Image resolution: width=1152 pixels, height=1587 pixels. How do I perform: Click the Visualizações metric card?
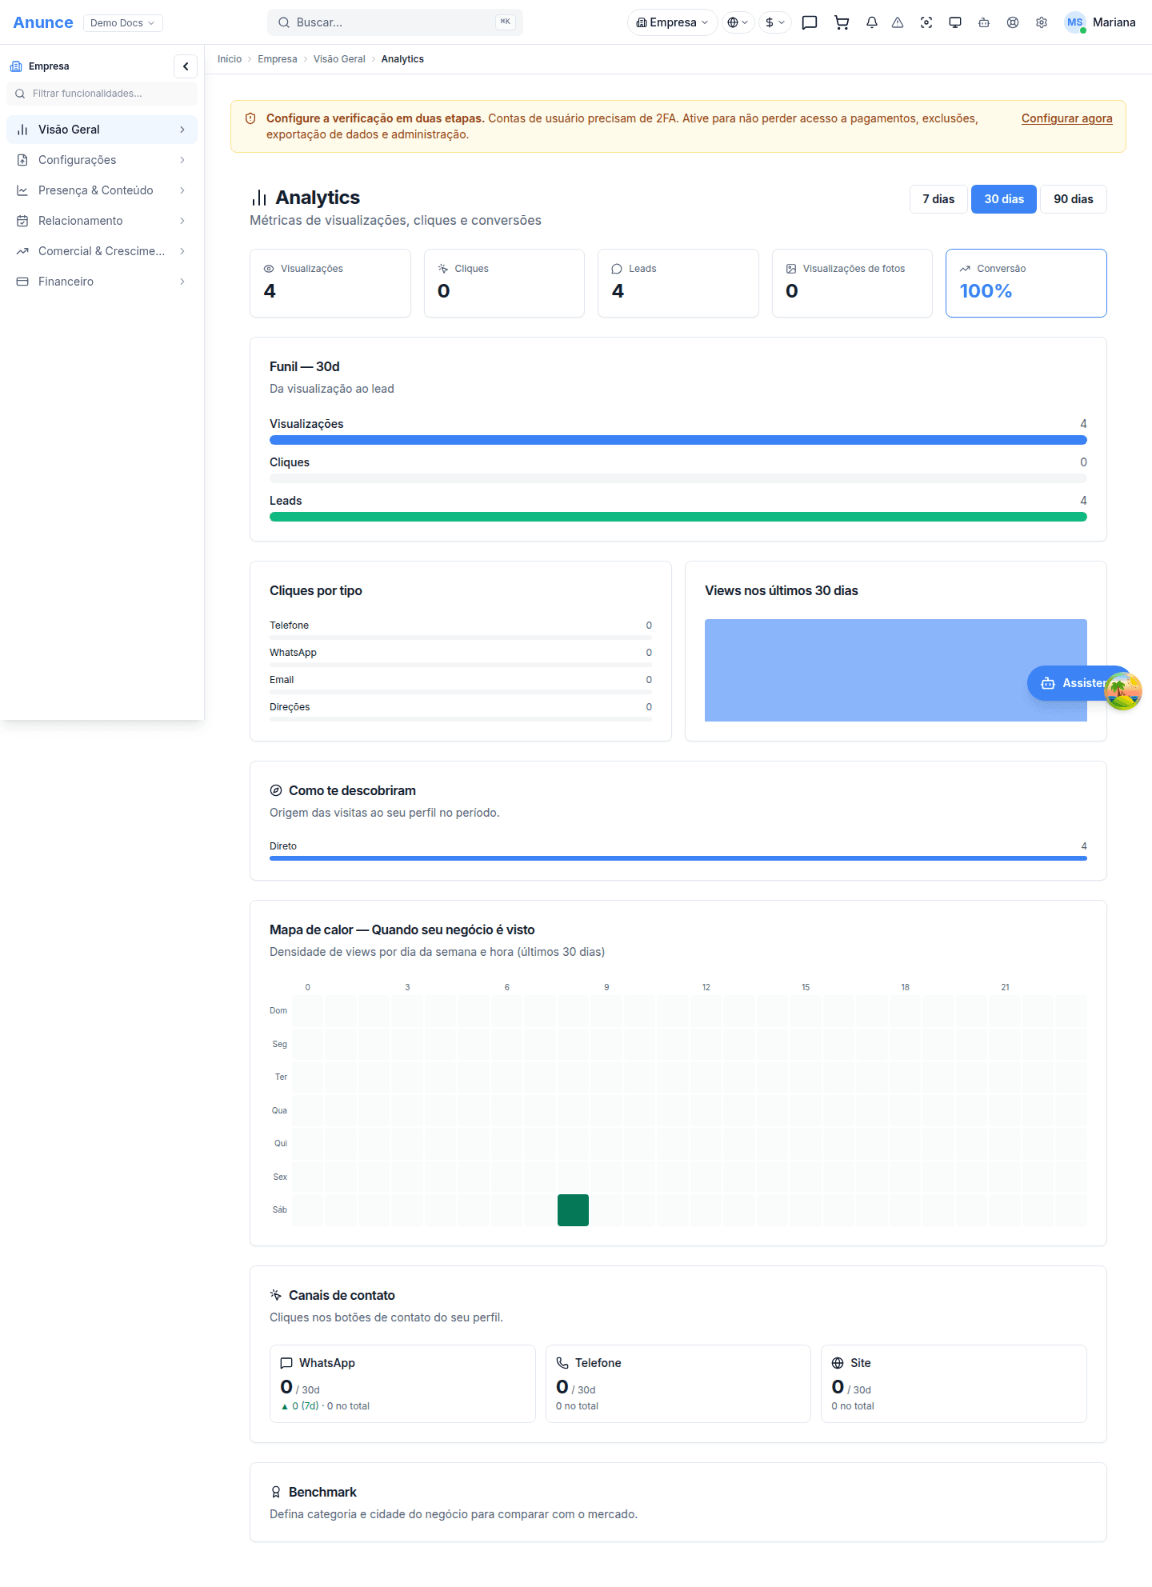pos(330,283)
